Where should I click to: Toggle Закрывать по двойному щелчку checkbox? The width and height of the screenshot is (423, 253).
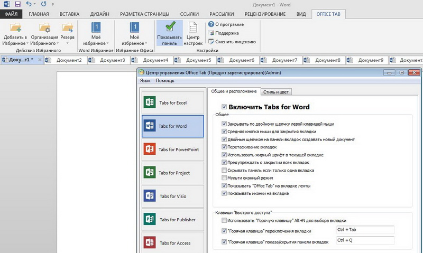224,124
